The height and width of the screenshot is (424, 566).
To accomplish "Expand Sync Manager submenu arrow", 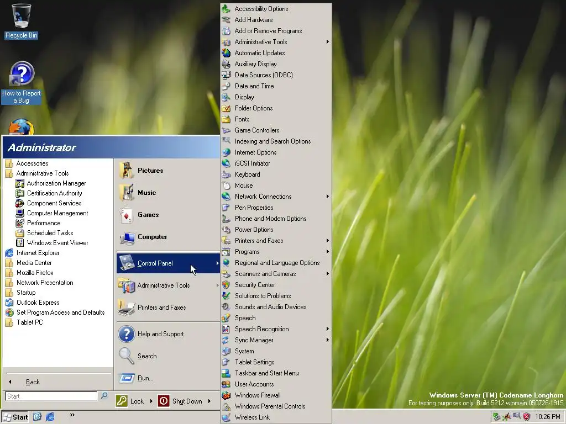I will 327,340.
